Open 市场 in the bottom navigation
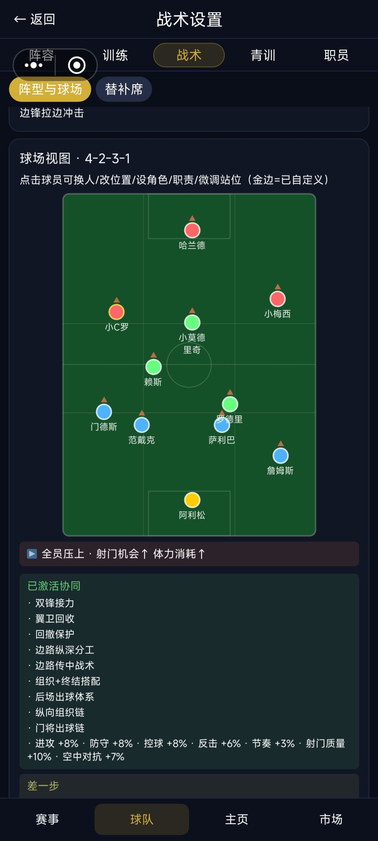This screenshot has height=841, width=378. point(331,819)
